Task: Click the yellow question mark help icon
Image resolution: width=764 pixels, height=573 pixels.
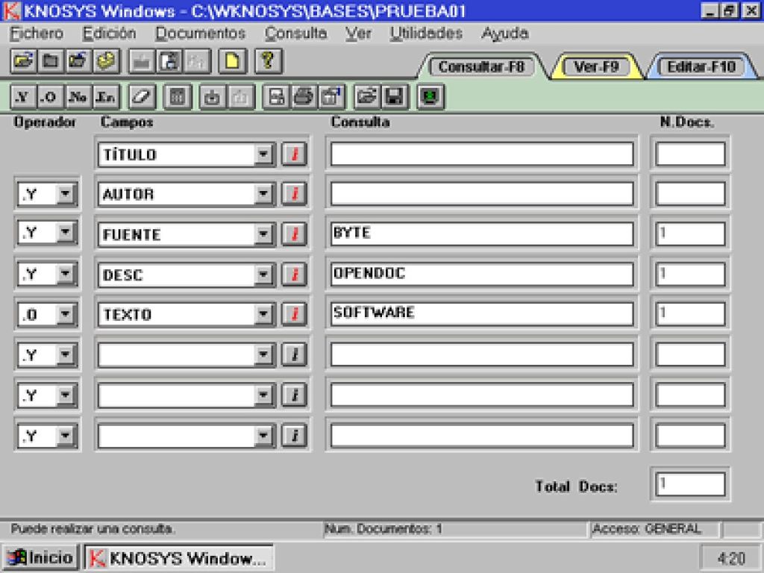Action: [268, 60]
